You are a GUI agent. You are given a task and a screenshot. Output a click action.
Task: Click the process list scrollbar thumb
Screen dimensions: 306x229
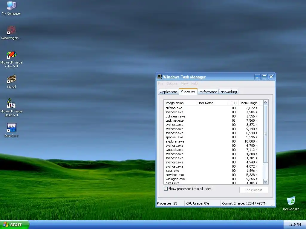point(265,134)
